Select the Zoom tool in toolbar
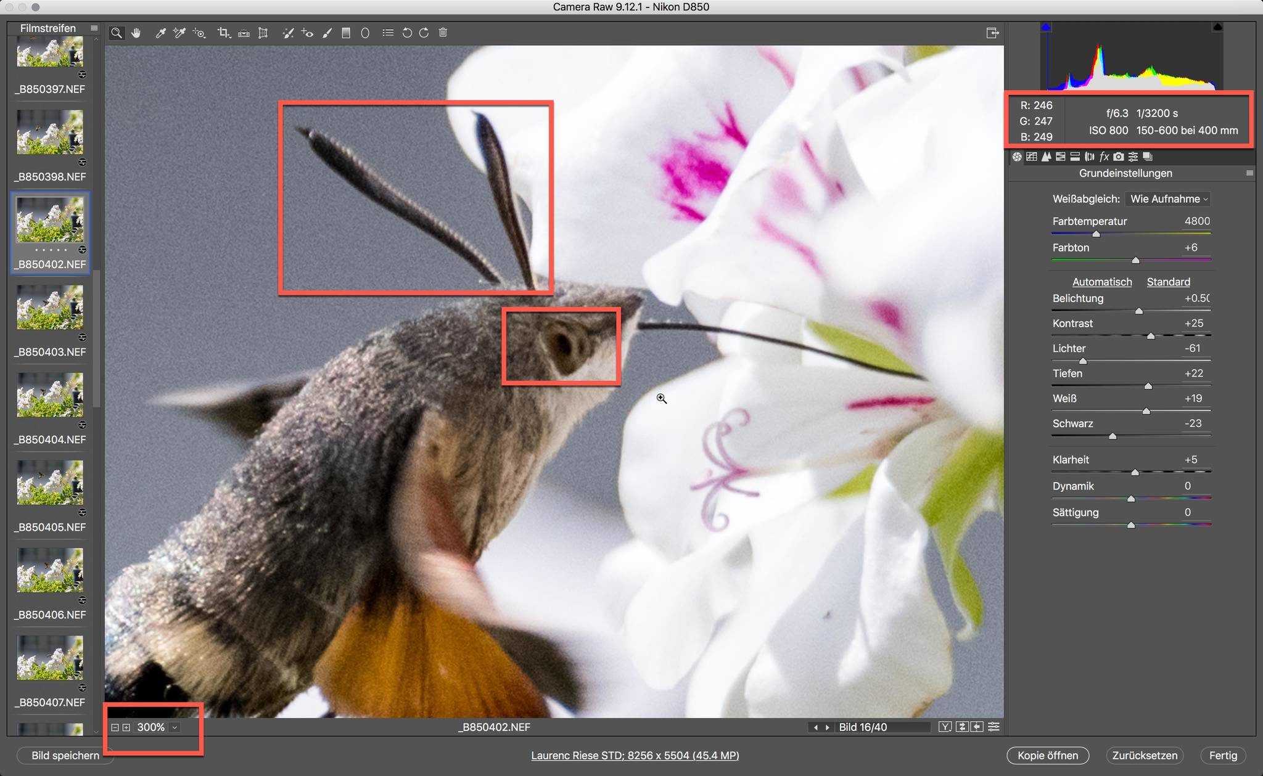 click(116, 33)
